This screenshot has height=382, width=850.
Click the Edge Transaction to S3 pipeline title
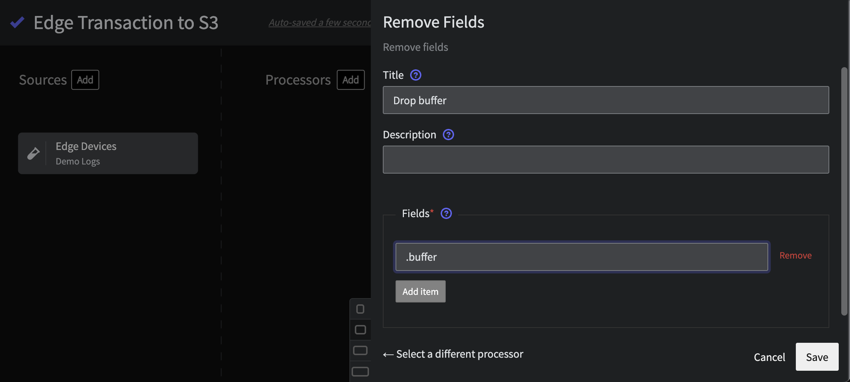pyautogui.click(x=126, y=23)
